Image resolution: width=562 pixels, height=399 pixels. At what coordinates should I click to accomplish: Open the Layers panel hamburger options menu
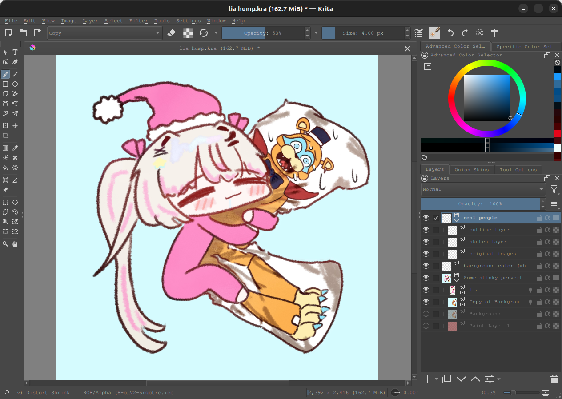click(554, 204)
